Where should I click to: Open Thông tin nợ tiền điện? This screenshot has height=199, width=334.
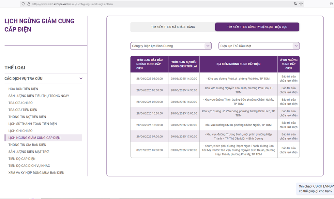click(27, 117)
